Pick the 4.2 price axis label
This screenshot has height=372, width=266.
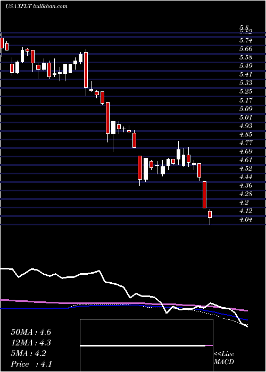pos(244,202)
